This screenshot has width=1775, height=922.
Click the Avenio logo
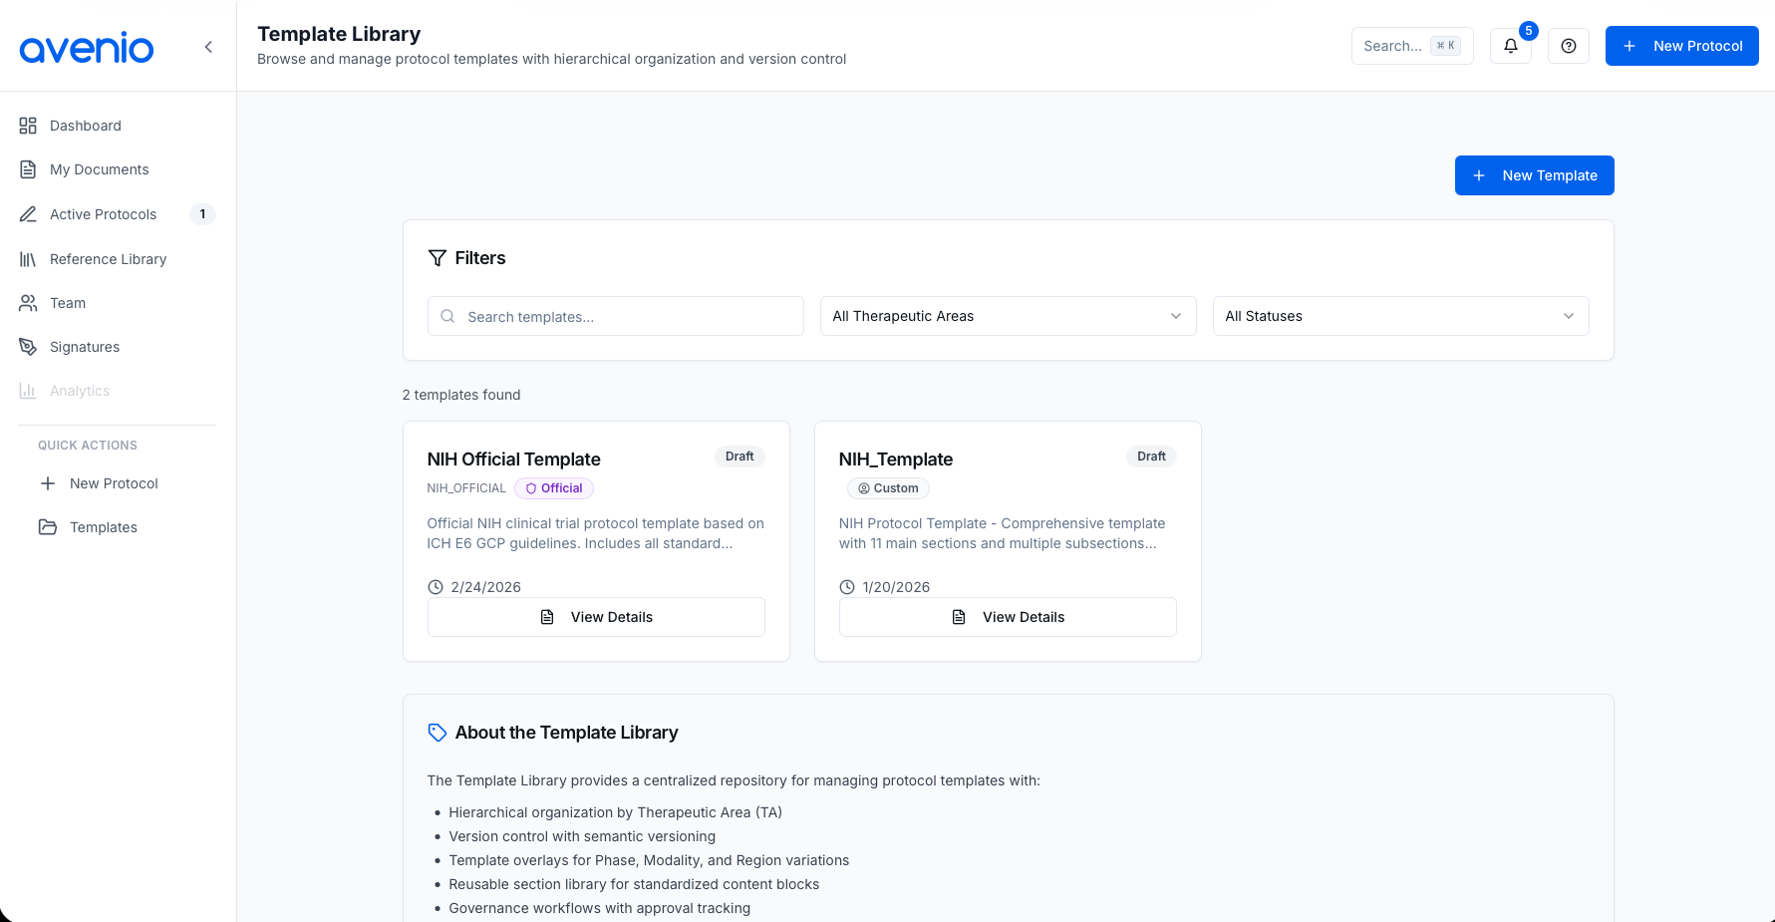[87, 47]
